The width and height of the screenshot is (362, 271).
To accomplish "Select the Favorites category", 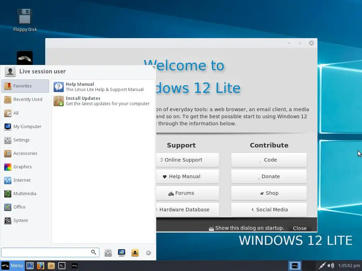I will [25, 86].
